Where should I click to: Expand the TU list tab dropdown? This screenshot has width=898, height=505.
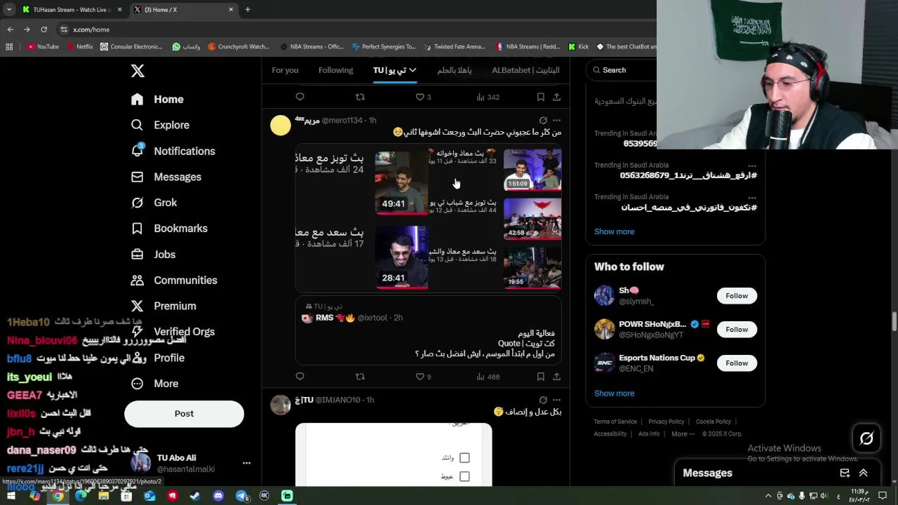413,70
